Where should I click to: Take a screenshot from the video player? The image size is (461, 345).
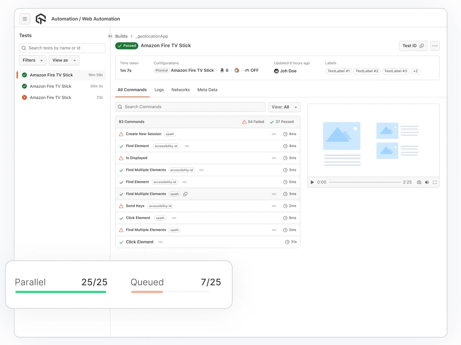coord(419,182)
